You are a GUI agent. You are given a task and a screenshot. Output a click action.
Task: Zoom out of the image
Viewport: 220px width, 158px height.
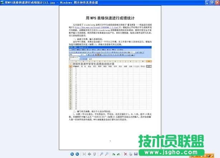[107, 154]
